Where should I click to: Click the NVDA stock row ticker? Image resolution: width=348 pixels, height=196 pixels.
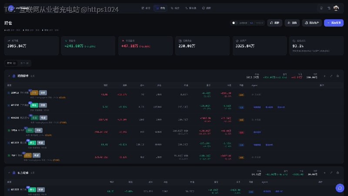[x=14, y=130]
